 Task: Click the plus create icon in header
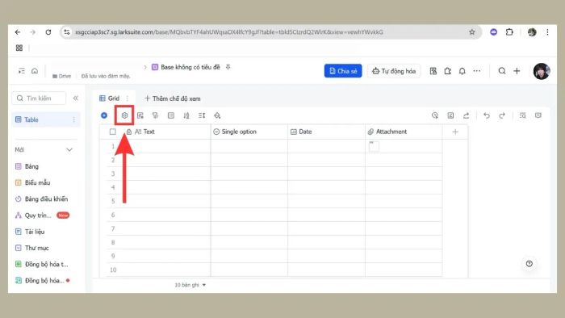coord(517,71)
